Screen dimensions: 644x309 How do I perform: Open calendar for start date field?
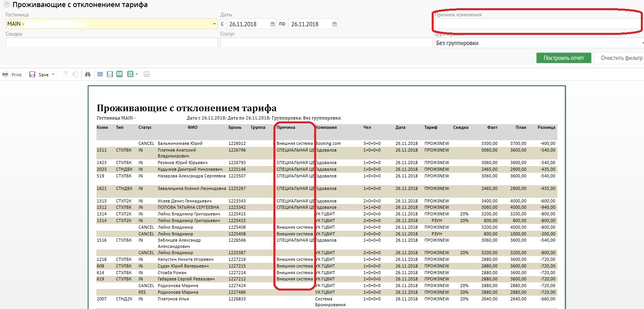[x=273, y=24]
